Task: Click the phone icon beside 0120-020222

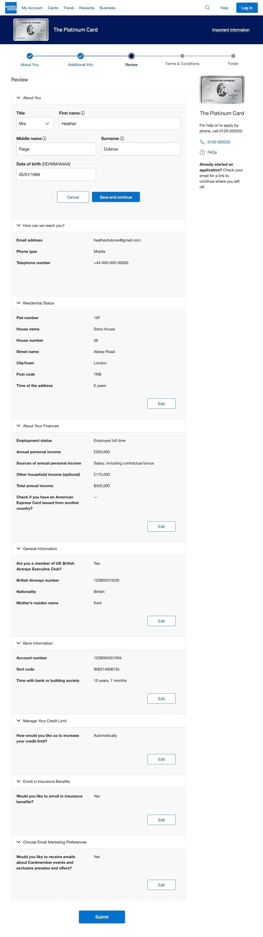Action: tap(202, 142)
